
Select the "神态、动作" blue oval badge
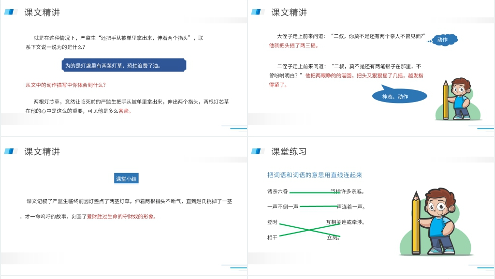pyautogui.click(x=399, y=96)
